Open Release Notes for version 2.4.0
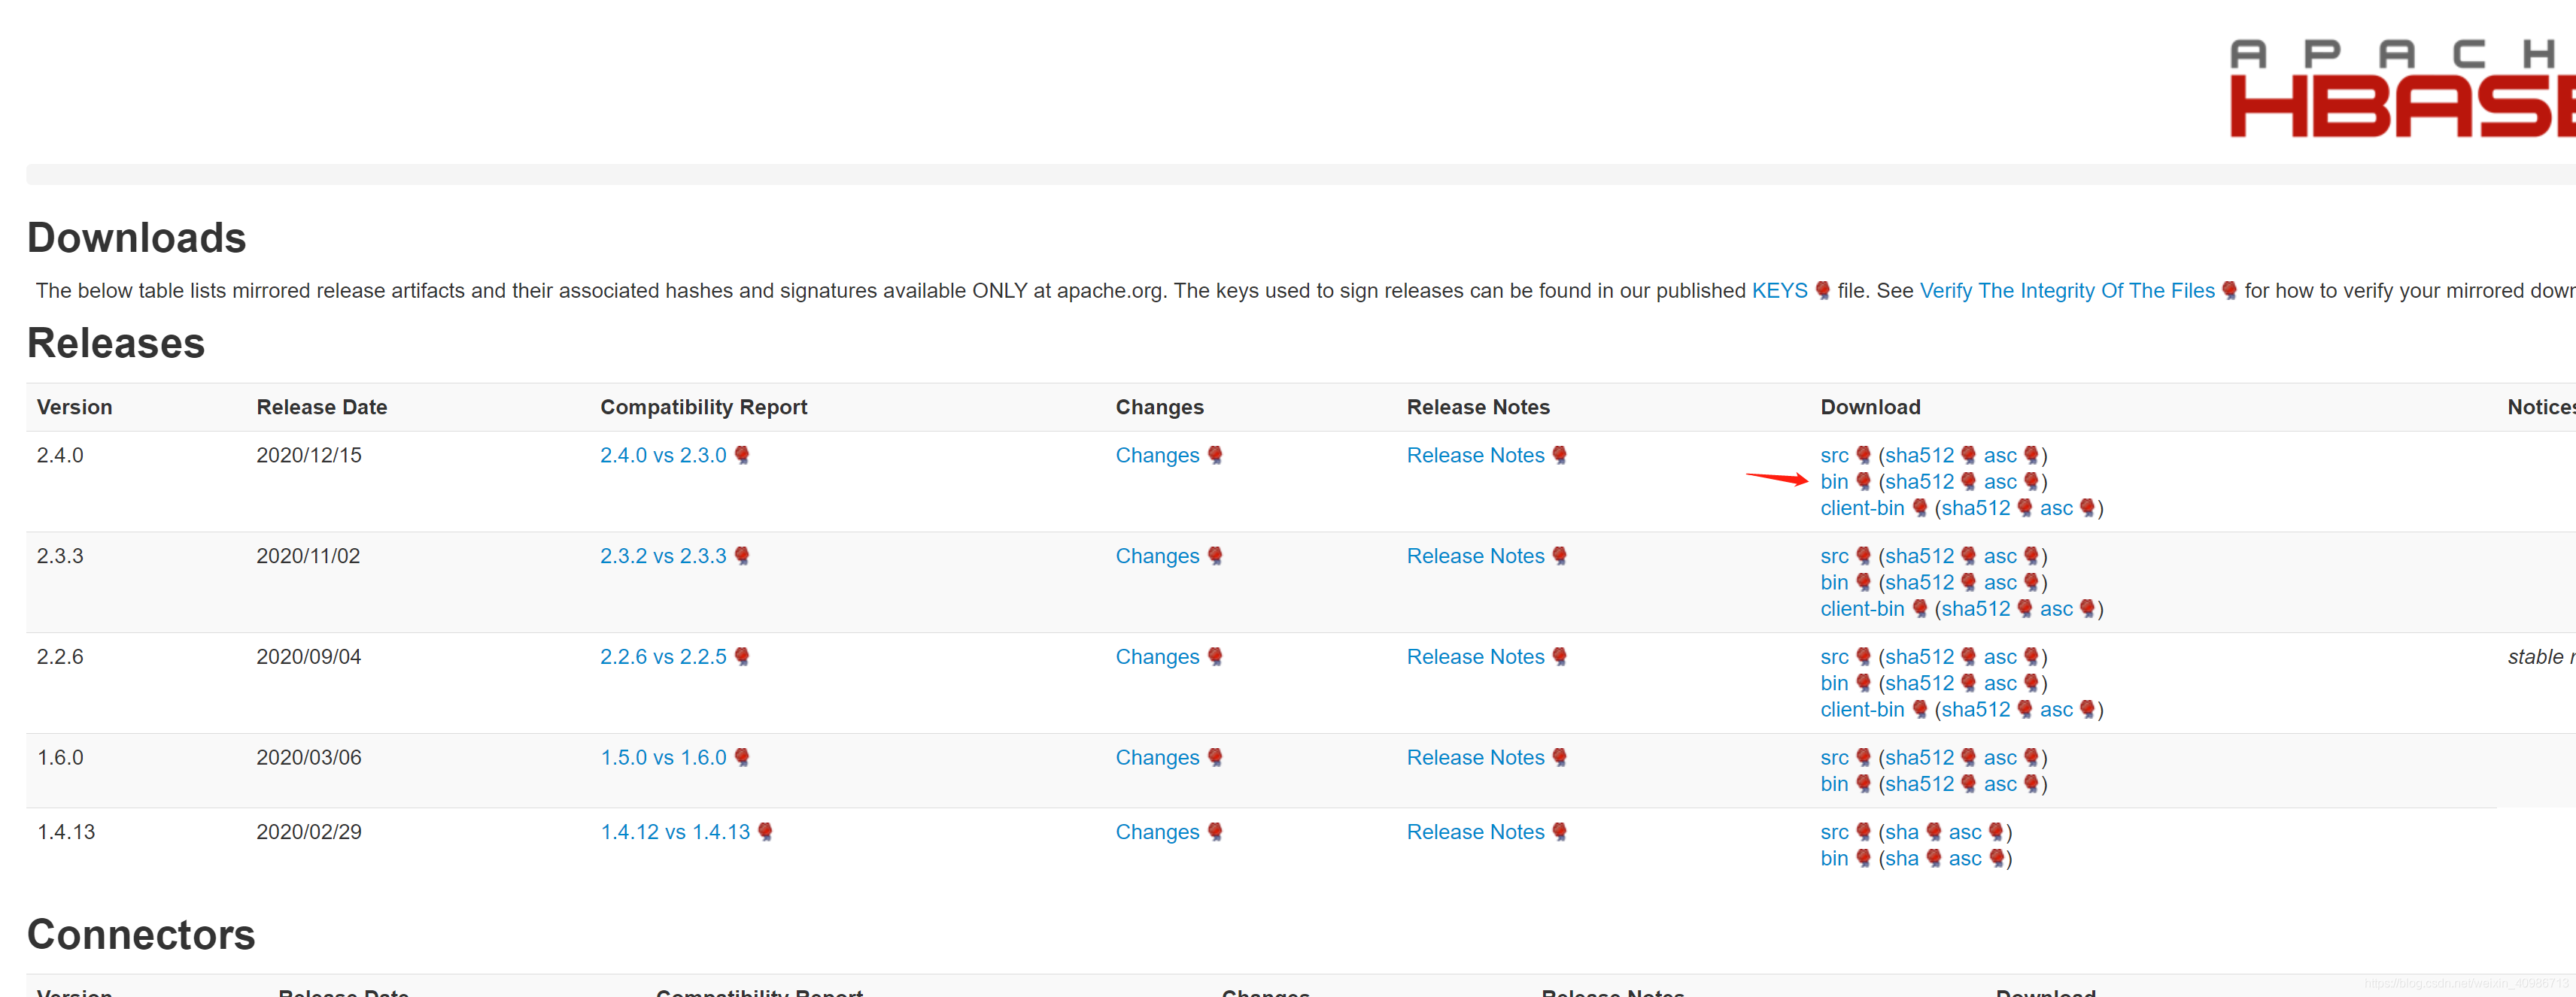Image resolution: width=2576 pixels, height=997 pixels. [1475, 456]
